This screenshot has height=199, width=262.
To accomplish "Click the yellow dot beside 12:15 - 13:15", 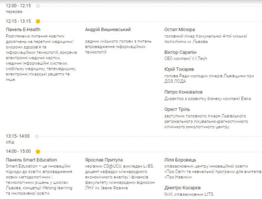I will [x=38, y=21].
